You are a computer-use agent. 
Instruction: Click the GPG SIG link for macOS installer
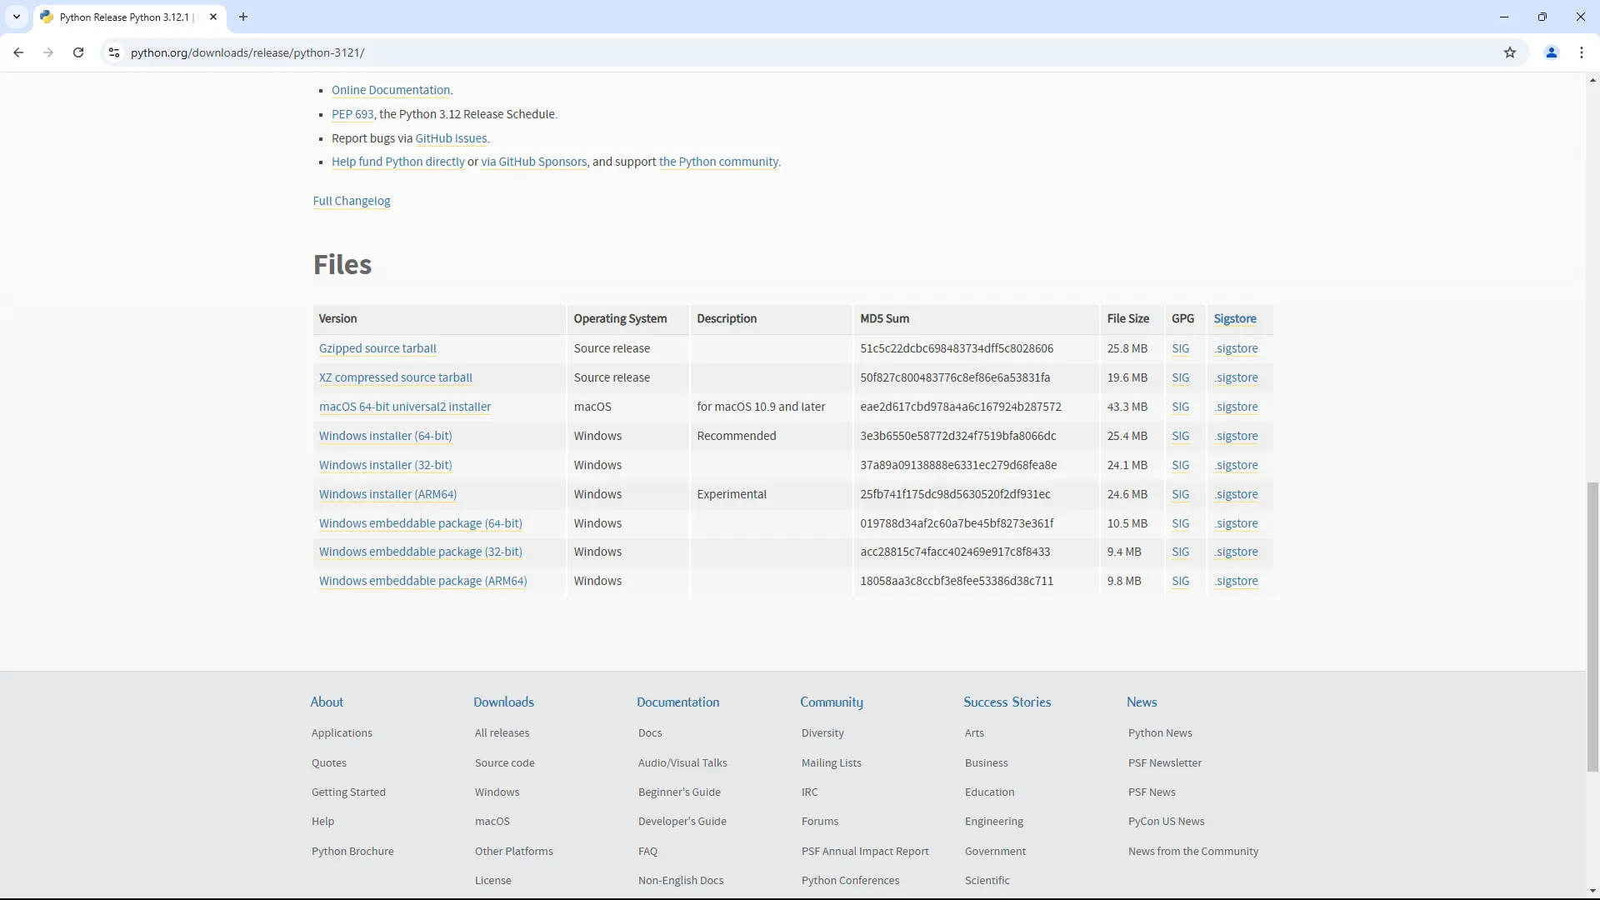click(1180, 407)
